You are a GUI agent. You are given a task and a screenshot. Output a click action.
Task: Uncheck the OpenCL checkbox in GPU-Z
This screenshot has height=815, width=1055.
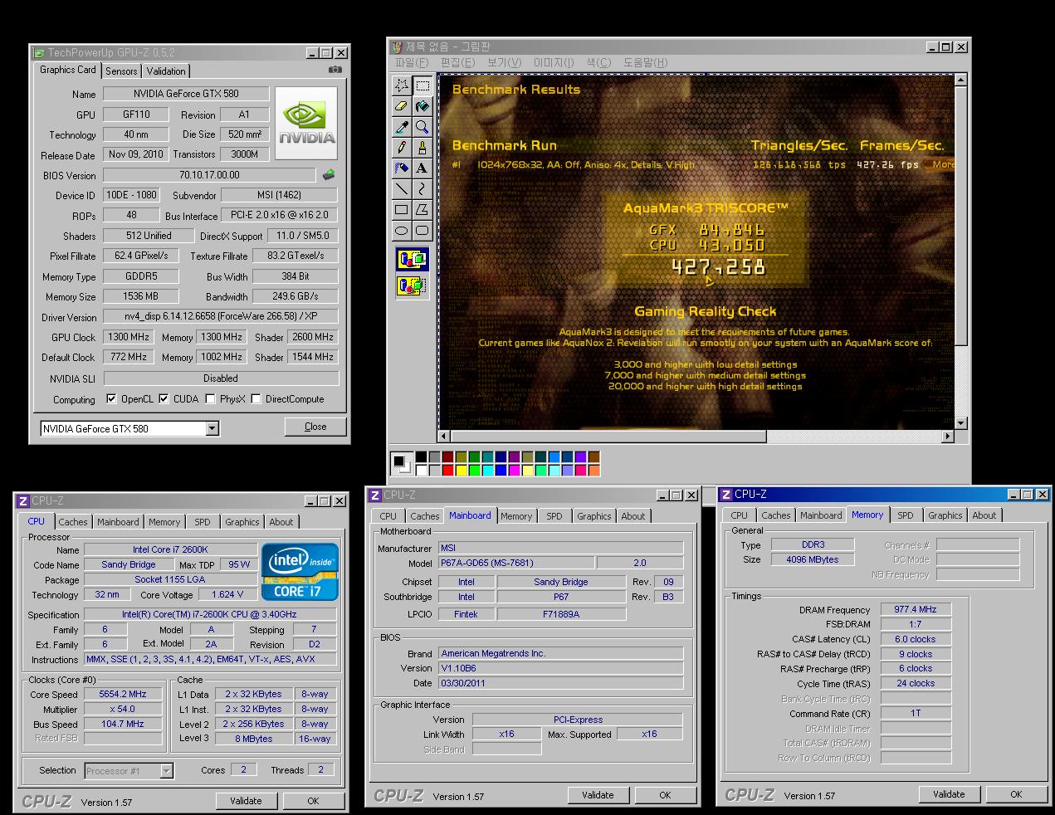111,399
